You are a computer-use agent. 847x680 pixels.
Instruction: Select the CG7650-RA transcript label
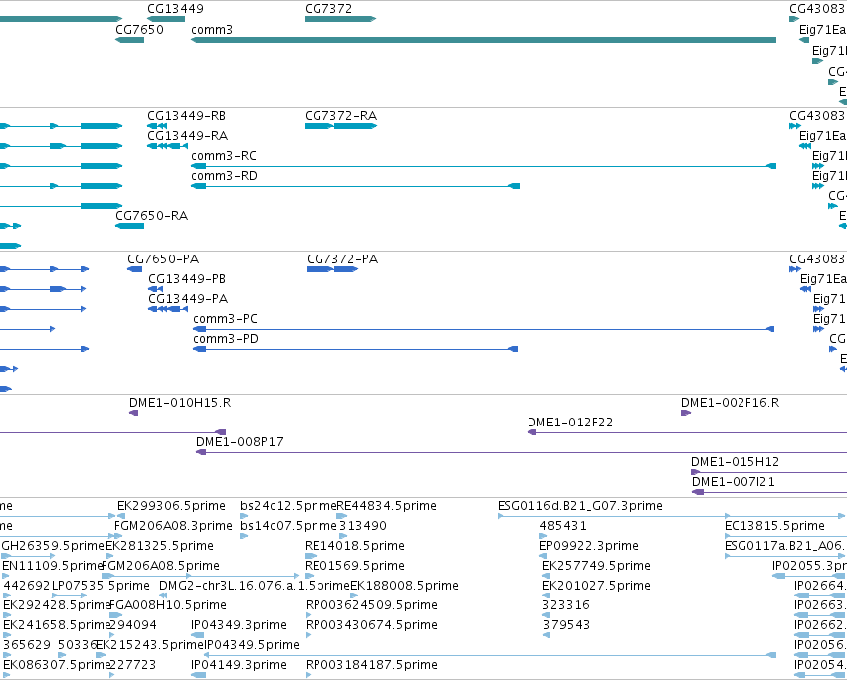tap(152, 216)
